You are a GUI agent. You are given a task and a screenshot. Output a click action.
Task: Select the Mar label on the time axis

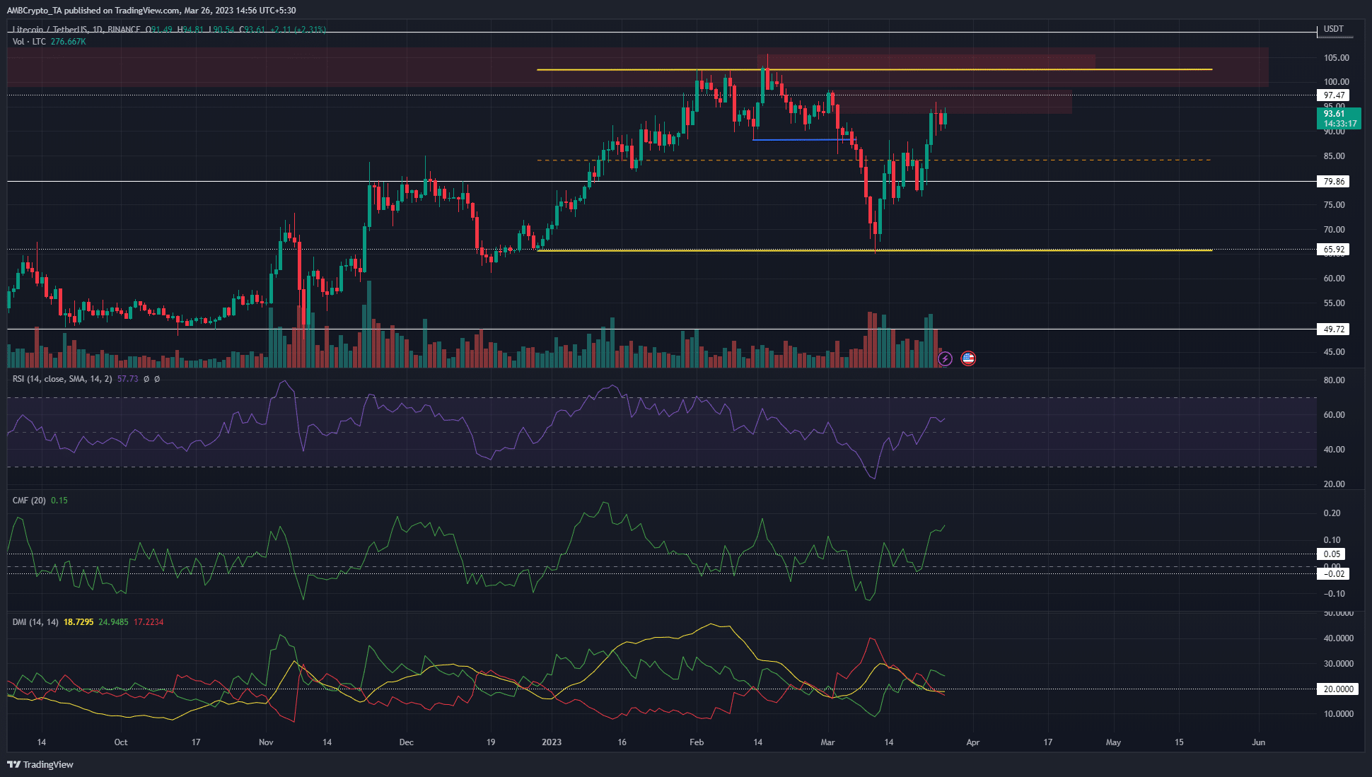pos(829,742)
